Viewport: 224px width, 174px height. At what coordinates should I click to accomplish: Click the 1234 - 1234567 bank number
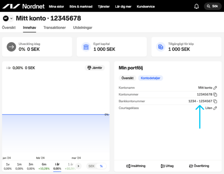point(200,101)
